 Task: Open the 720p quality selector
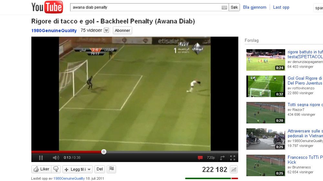click(x=211, y=158)
